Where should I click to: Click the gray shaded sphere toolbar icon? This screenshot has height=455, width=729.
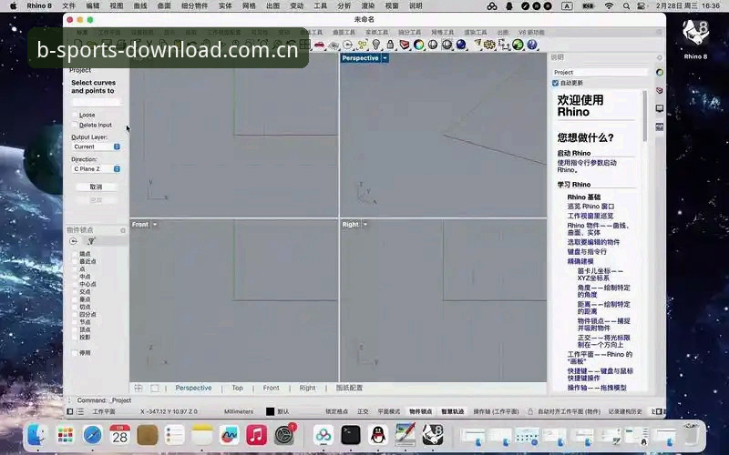[x=432, y=45]
